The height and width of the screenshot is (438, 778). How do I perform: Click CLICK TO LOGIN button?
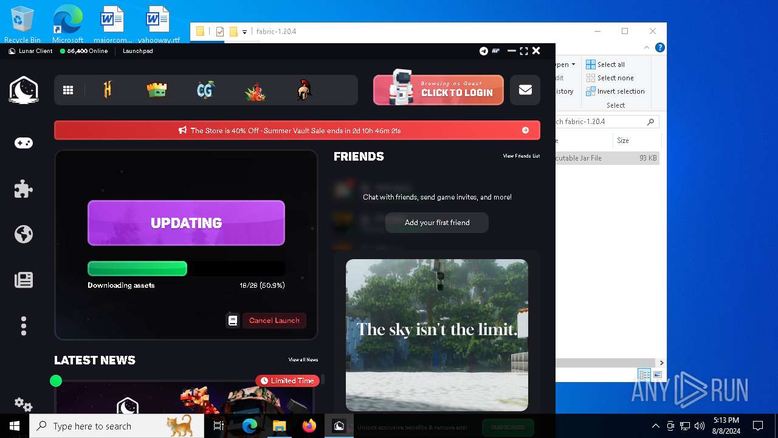438,90
